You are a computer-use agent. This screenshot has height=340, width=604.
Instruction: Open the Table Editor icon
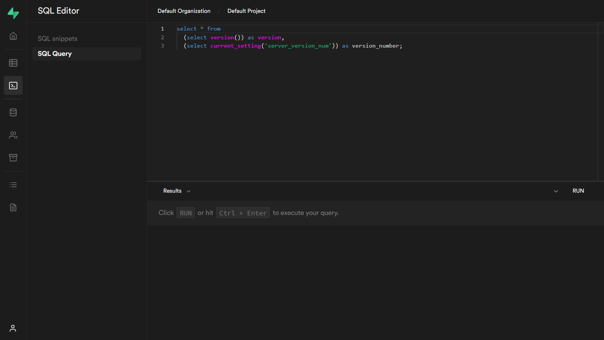(13, 63)
